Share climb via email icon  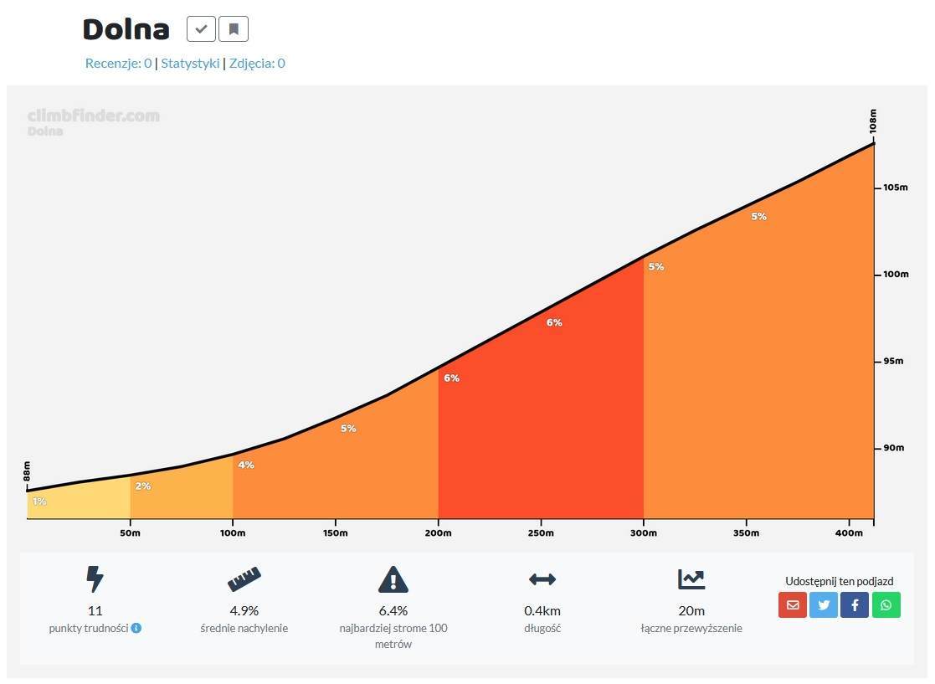793,604
